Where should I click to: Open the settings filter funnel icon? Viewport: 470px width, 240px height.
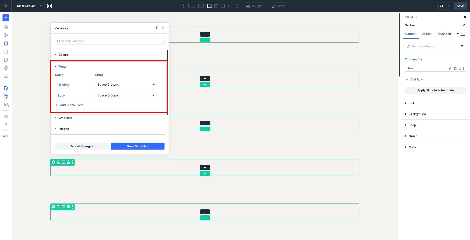(x=462, y=46)
